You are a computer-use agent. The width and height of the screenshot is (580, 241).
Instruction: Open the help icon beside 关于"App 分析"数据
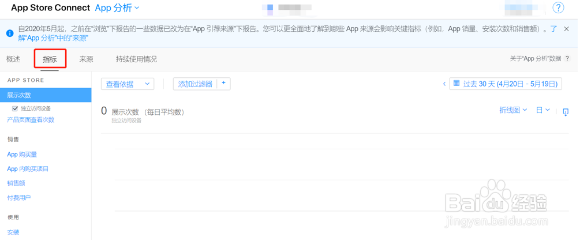(567, 58)
